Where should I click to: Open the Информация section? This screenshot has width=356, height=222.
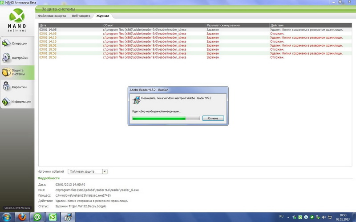point(17,102)
